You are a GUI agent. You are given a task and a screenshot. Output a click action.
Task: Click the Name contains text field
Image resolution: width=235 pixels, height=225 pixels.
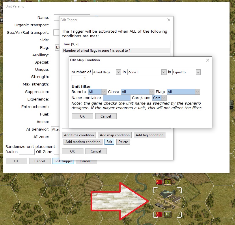point(116,98)
